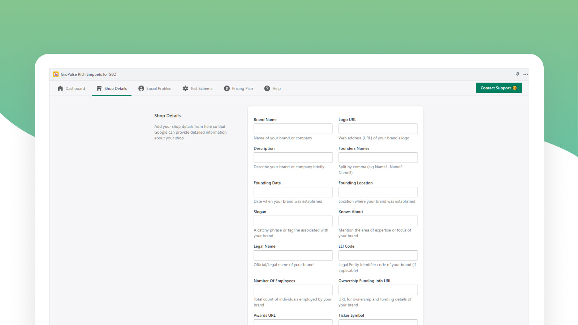
Task: Click the Help question mark icon
Action: (x=267, y=88)
